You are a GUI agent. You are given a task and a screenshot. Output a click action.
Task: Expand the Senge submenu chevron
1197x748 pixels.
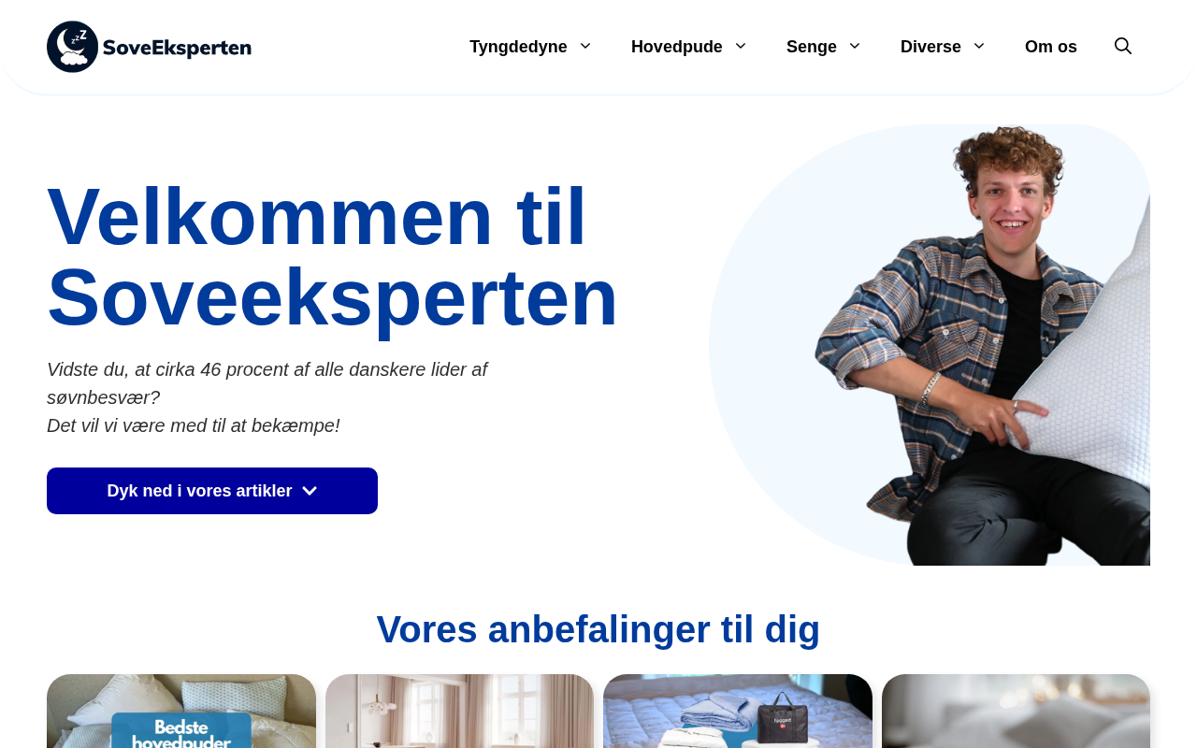pyautogui.click(x=855, y=47)
